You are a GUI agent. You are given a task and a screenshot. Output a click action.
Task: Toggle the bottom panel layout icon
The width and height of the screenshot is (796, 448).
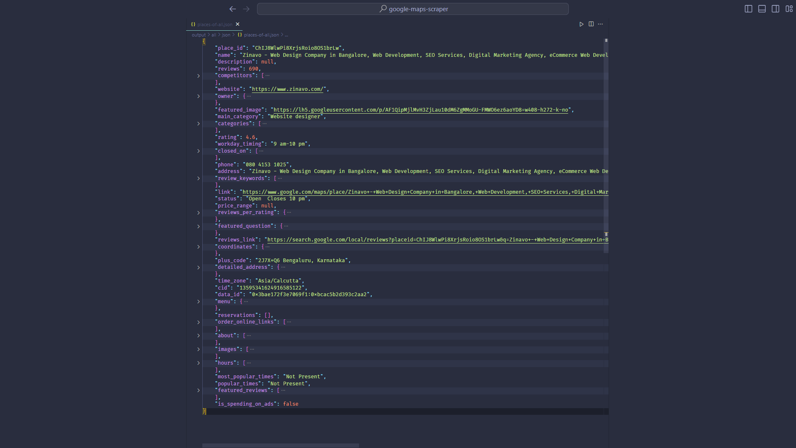762,9
